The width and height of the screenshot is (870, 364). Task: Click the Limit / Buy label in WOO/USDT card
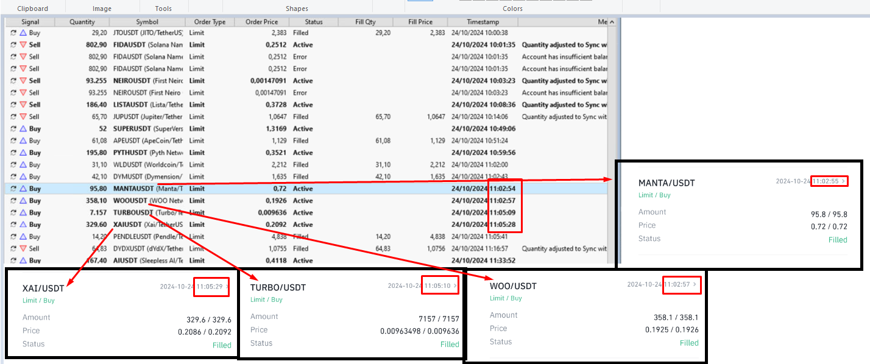tap(506, 298)
